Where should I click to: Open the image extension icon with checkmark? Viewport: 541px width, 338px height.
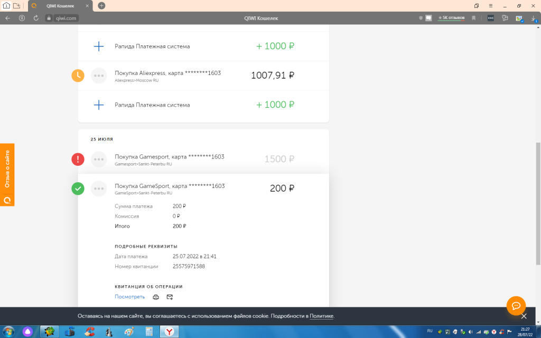(519, 18)
